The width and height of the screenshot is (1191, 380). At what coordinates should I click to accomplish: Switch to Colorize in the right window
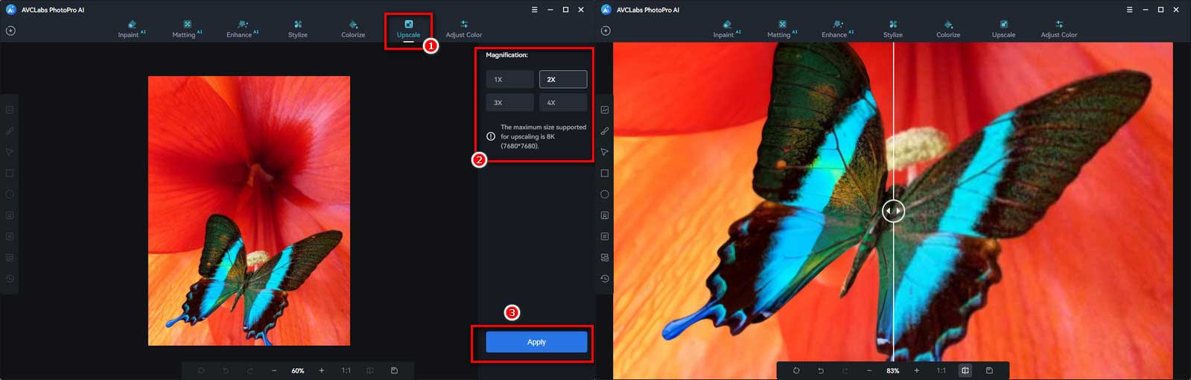click(x=948, y=29)
